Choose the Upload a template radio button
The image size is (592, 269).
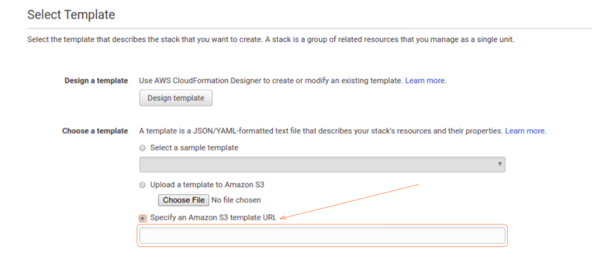pyautogui.click(x=143, y=185)
